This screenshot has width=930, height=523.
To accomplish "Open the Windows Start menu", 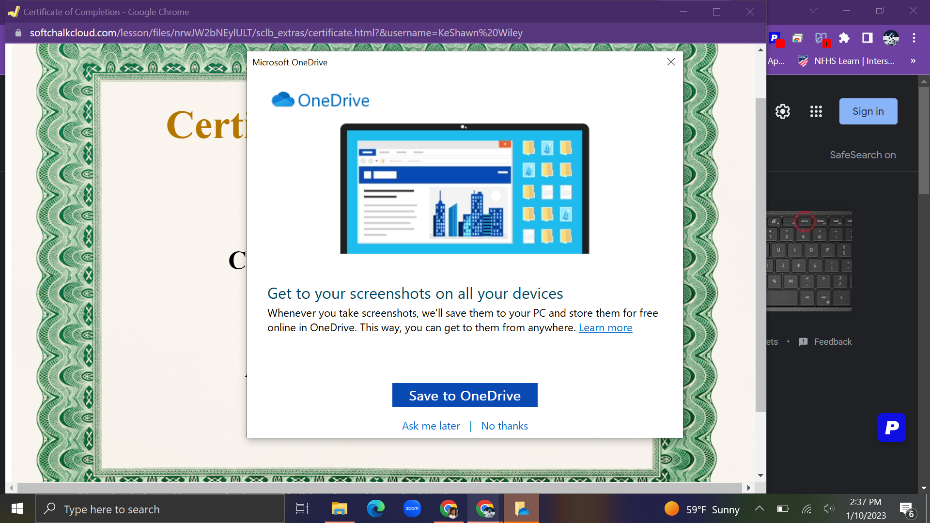I will click(17, 508).
